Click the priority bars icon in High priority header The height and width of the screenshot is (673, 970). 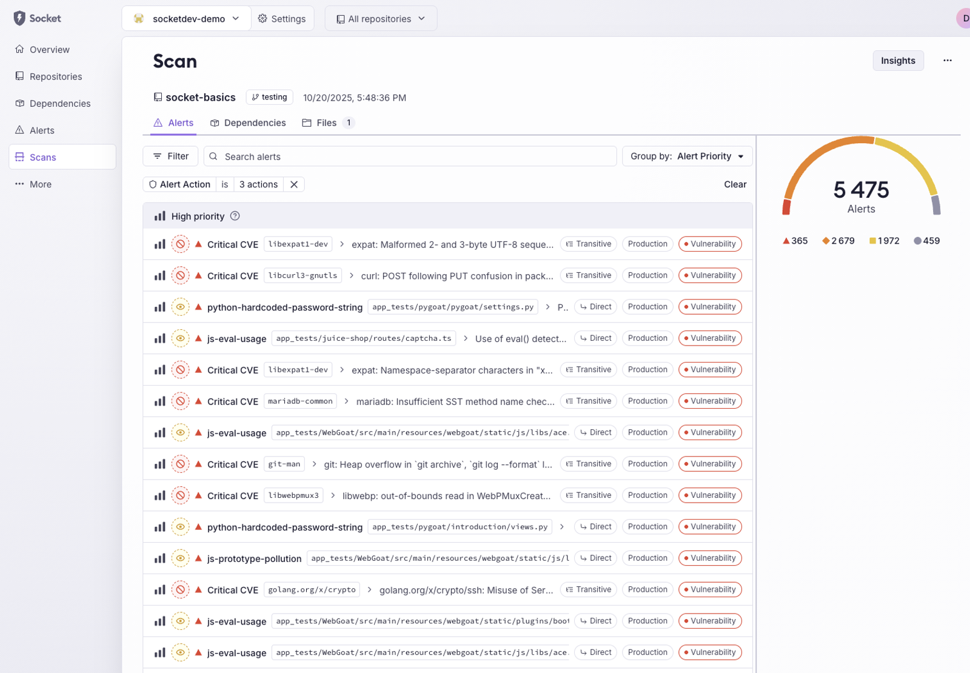click(x=160, y=216)
